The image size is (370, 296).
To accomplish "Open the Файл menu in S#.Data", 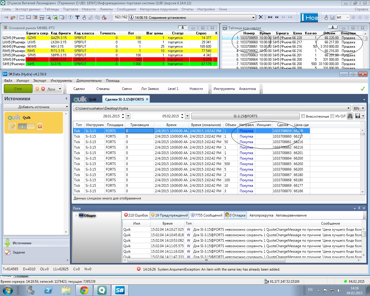I will (8, 81).
